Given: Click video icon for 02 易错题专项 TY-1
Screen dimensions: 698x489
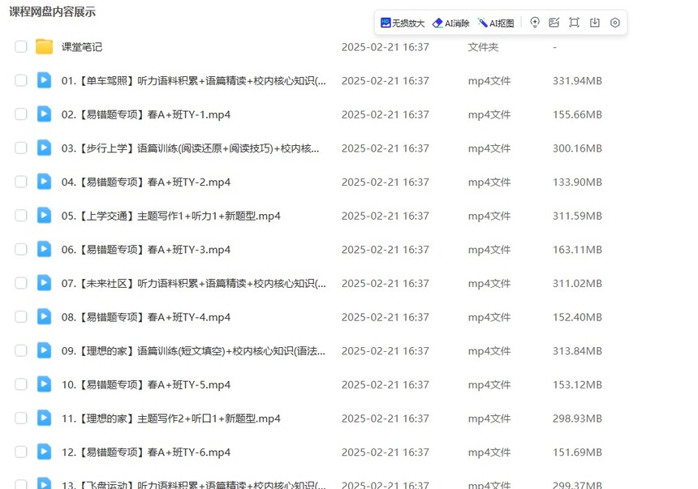Looking at the screenshot, I should [x=44, y=114].
